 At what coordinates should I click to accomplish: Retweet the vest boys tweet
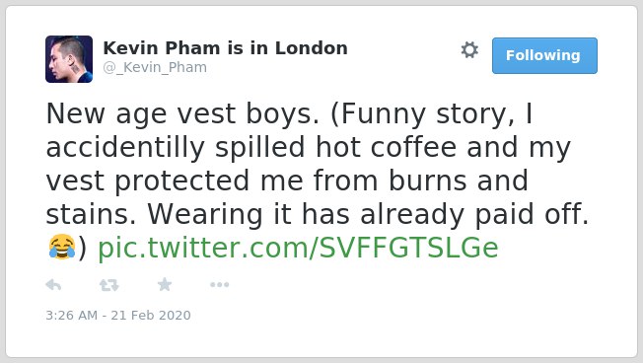coord(109,285)
